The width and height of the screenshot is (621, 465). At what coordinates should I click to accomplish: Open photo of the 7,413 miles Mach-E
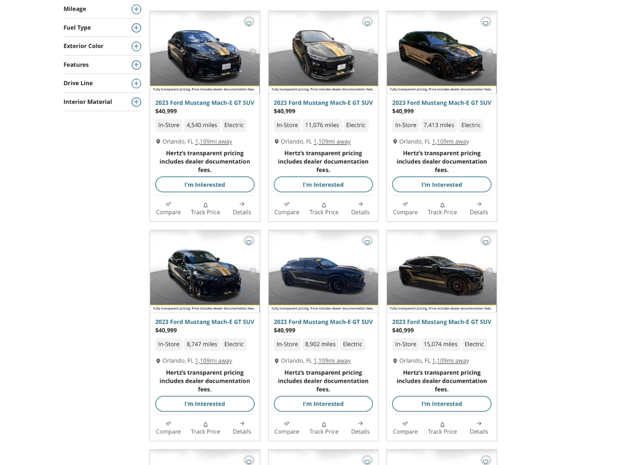click(442, 52)
